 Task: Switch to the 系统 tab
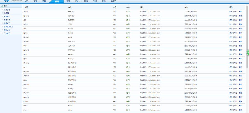click(x=35, y=1)
